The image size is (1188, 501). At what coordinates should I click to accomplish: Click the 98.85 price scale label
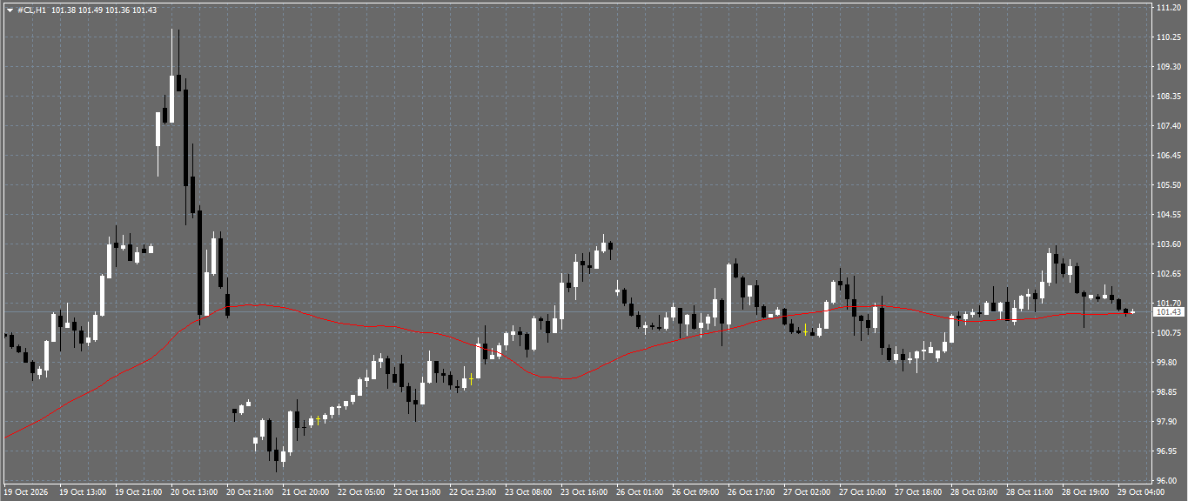pos(1166,391)
